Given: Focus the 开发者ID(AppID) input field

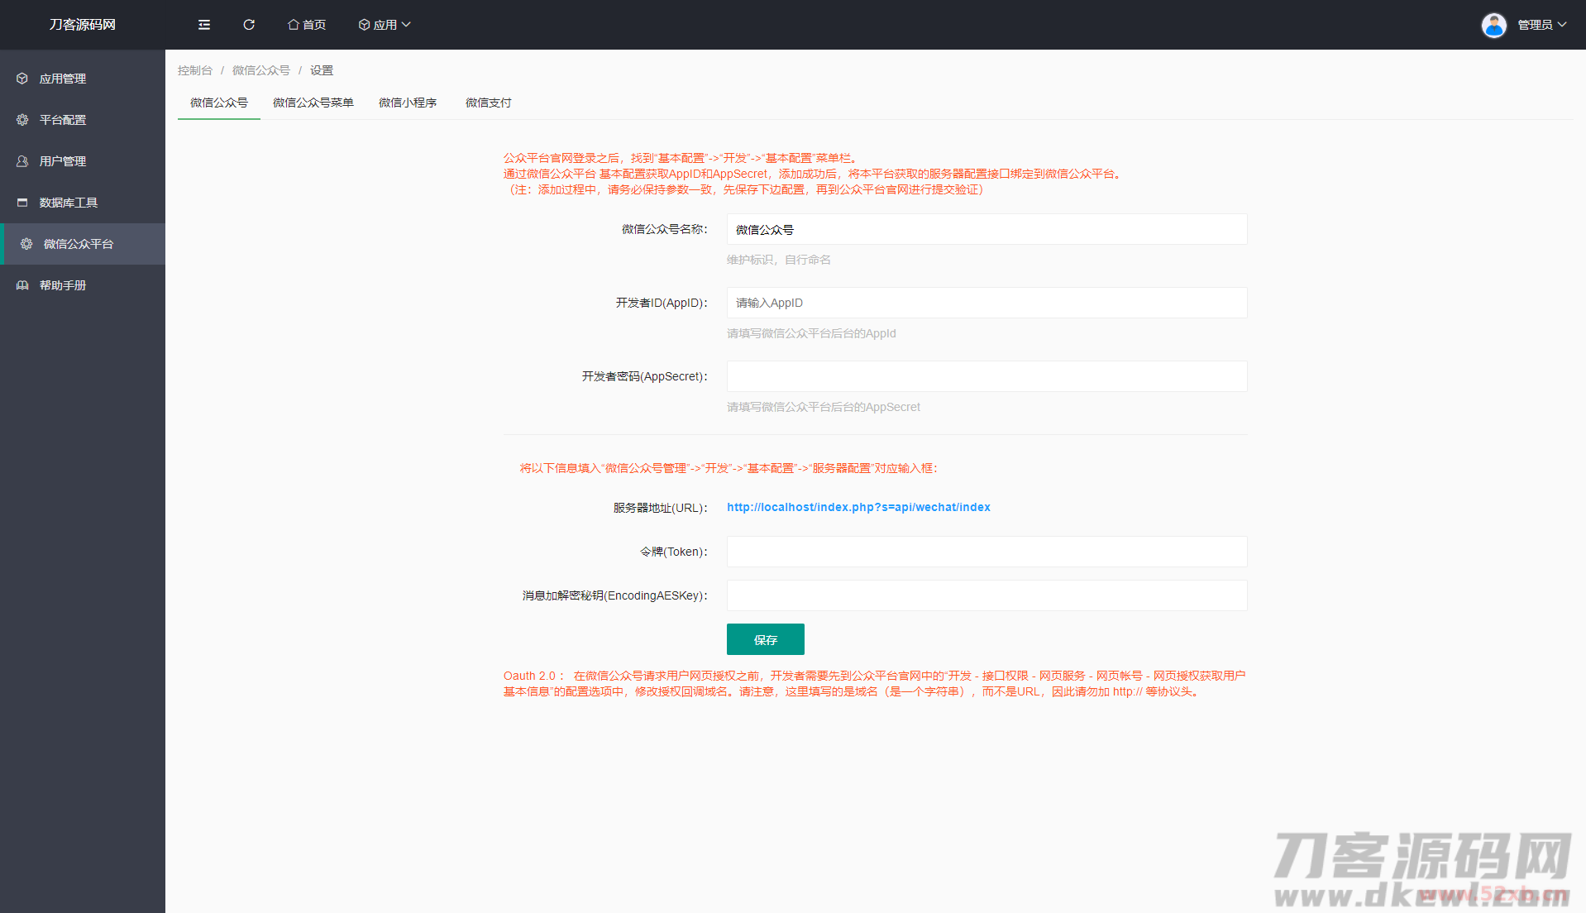Looking at the screenshot, I should click(x=986, y=303).
